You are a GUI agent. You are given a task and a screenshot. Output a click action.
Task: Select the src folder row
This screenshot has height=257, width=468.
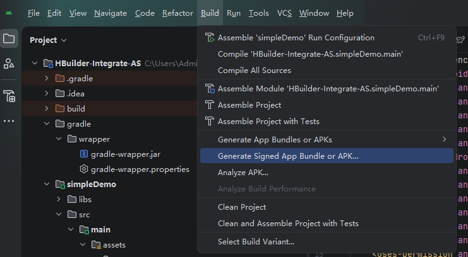109,214
